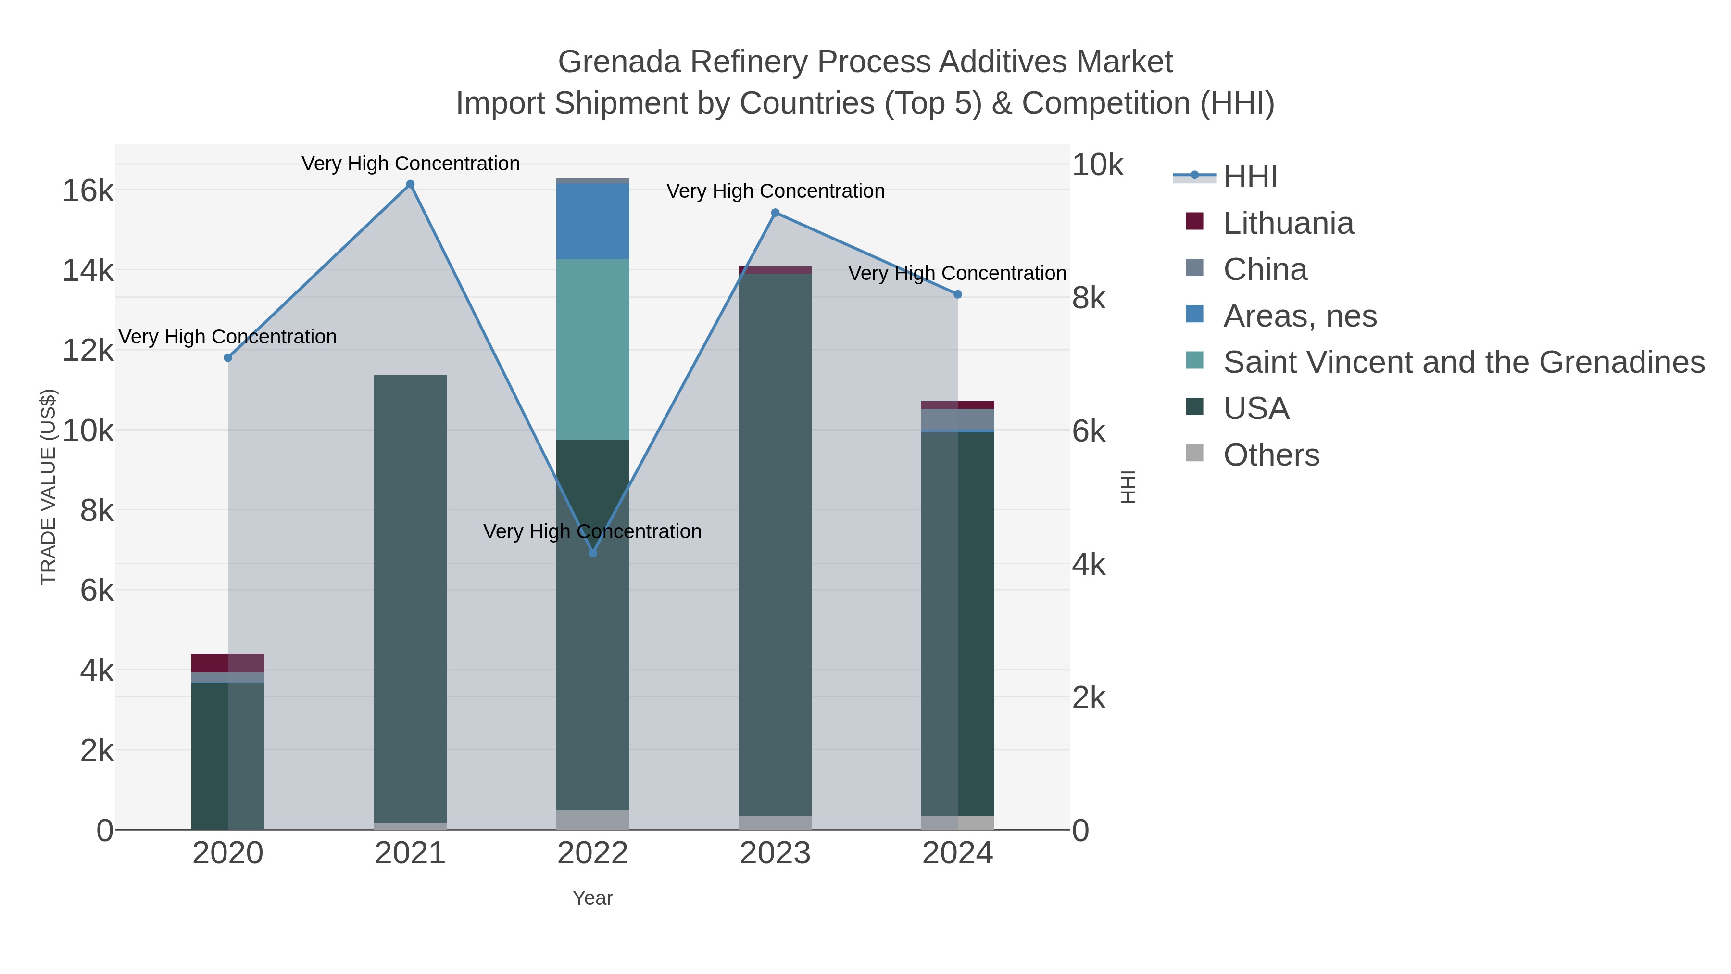Click the 2020 x-axis year label

[228, 854]
